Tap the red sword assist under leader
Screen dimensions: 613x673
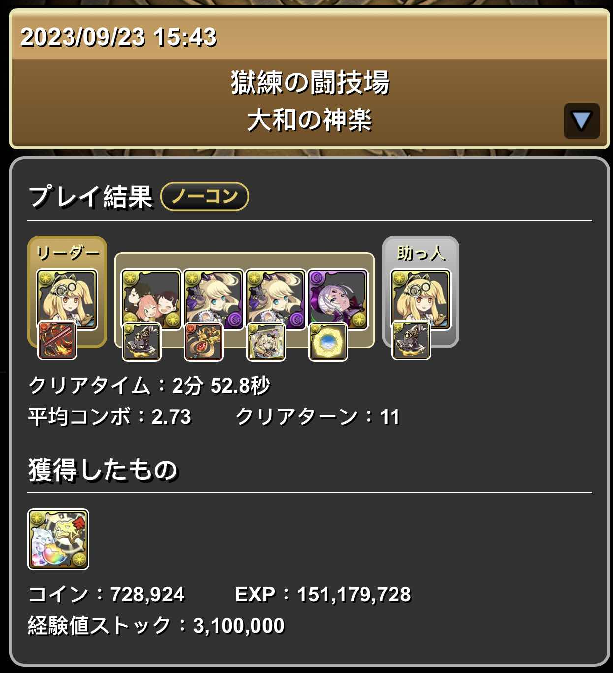click(x=58, y=340)
